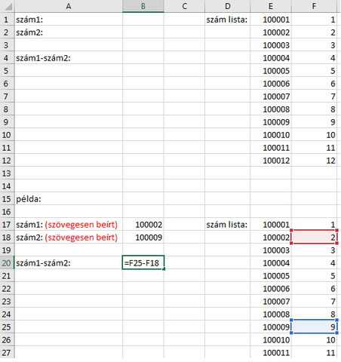
Task: Click cell E10 with value 100010
Action: coord(271,135)
